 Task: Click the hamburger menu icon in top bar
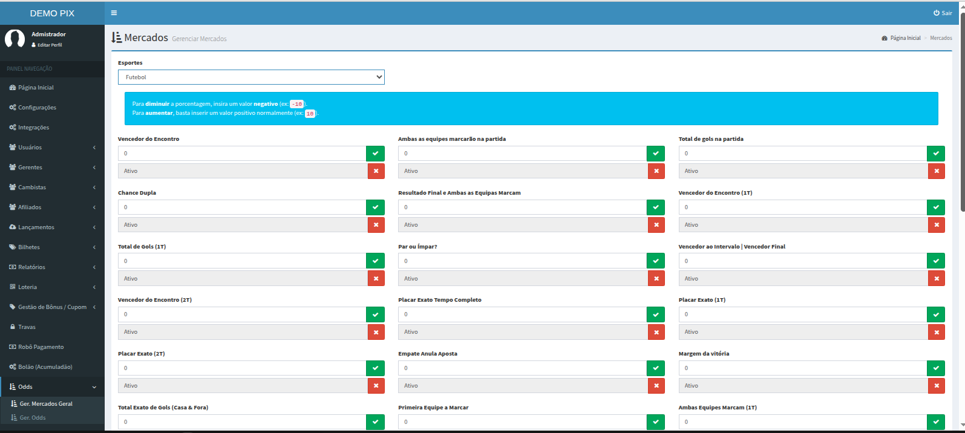pyautogui.click(x=114, y=13)
